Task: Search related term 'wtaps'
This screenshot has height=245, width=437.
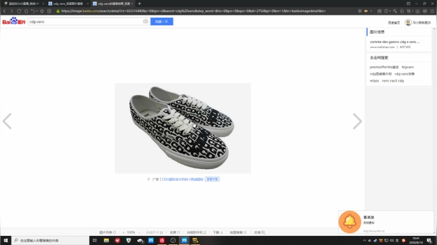Action: [374, 81]
